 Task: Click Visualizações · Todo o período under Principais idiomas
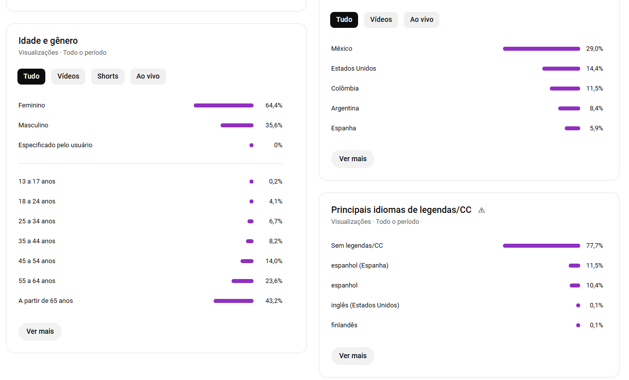coord(375,222)
